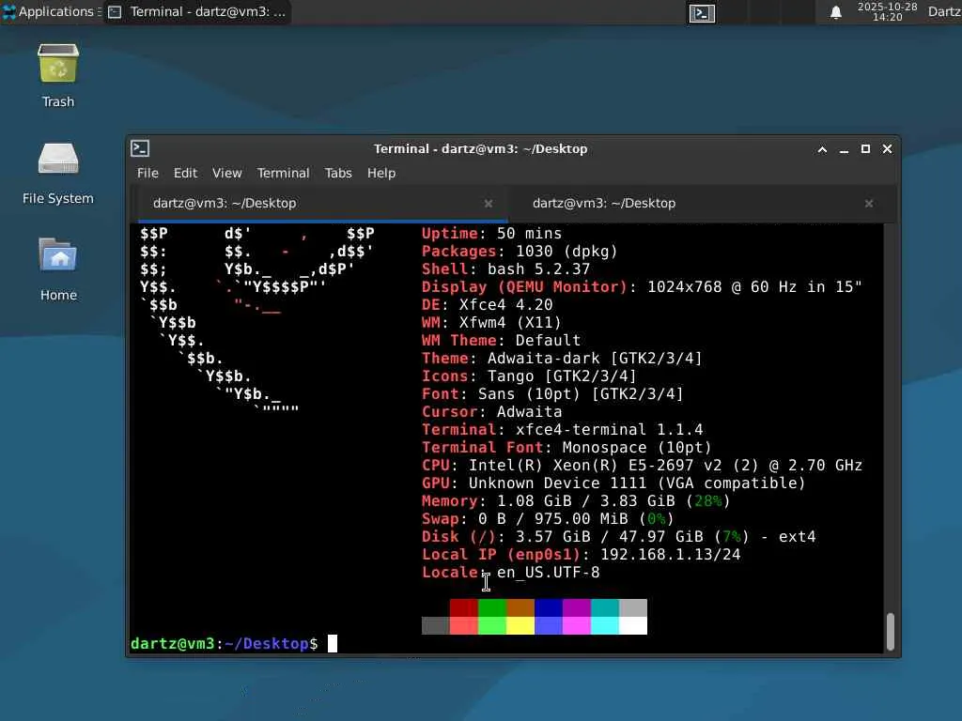
Task: Click the terminal vertical scrollbar handle
Action: (x=891, y=632)
